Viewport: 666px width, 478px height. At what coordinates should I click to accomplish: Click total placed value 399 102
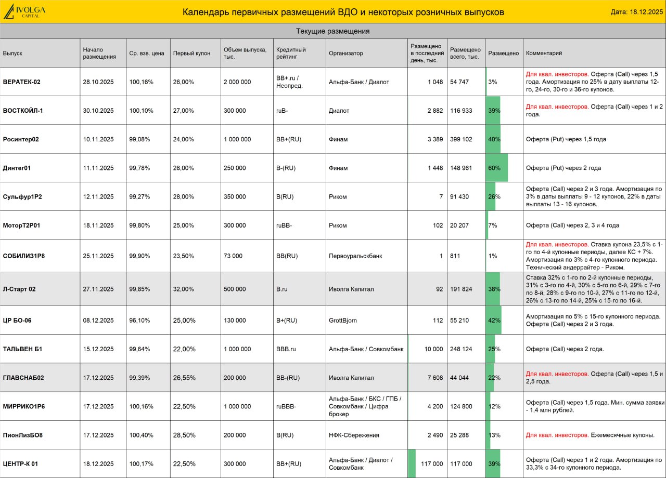coord(461,139)
